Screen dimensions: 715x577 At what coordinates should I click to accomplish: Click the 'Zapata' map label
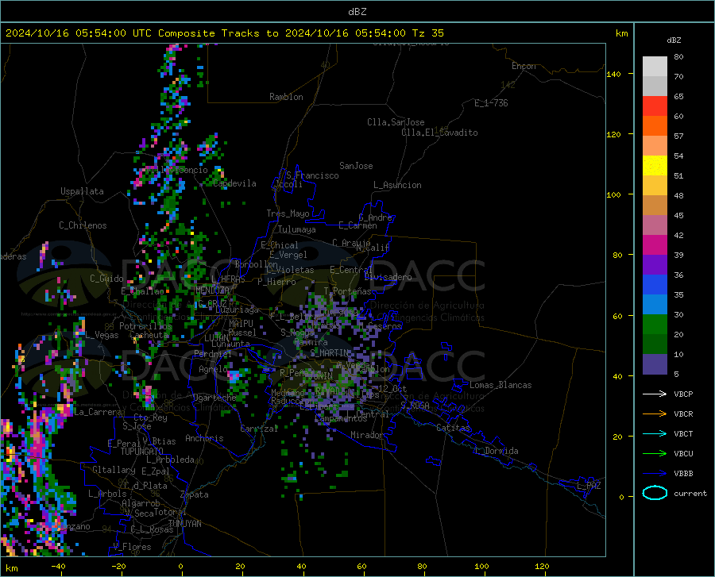[195, 494]
